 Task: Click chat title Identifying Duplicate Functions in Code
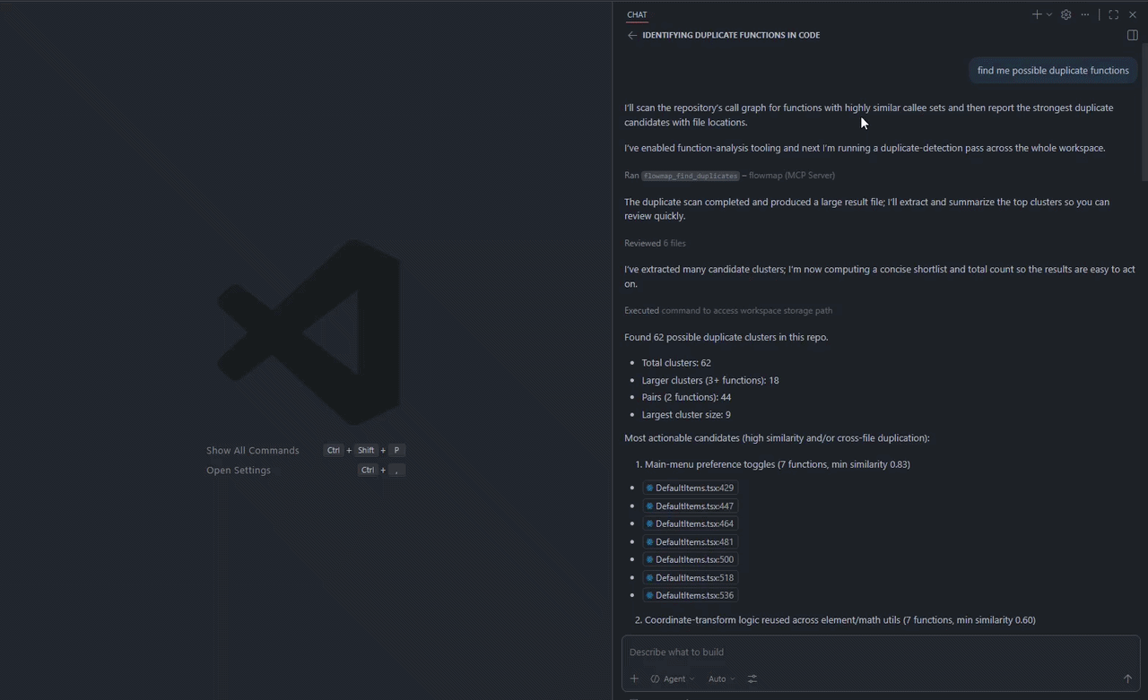731,35
